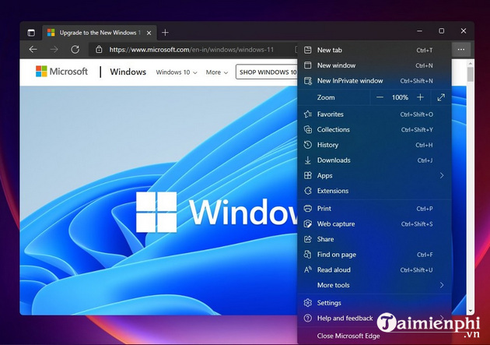The height and width of the screenshot is (345, 490).
Task: Close the Upgrade to the New Windows tab
Action: click(149, 33)
